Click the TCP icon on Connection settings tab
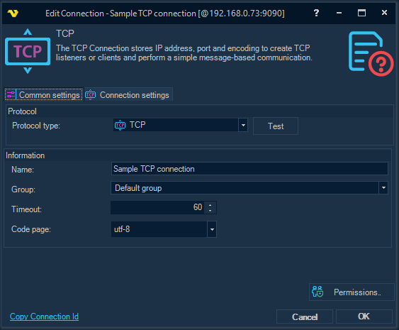 [x=90, y=95]
